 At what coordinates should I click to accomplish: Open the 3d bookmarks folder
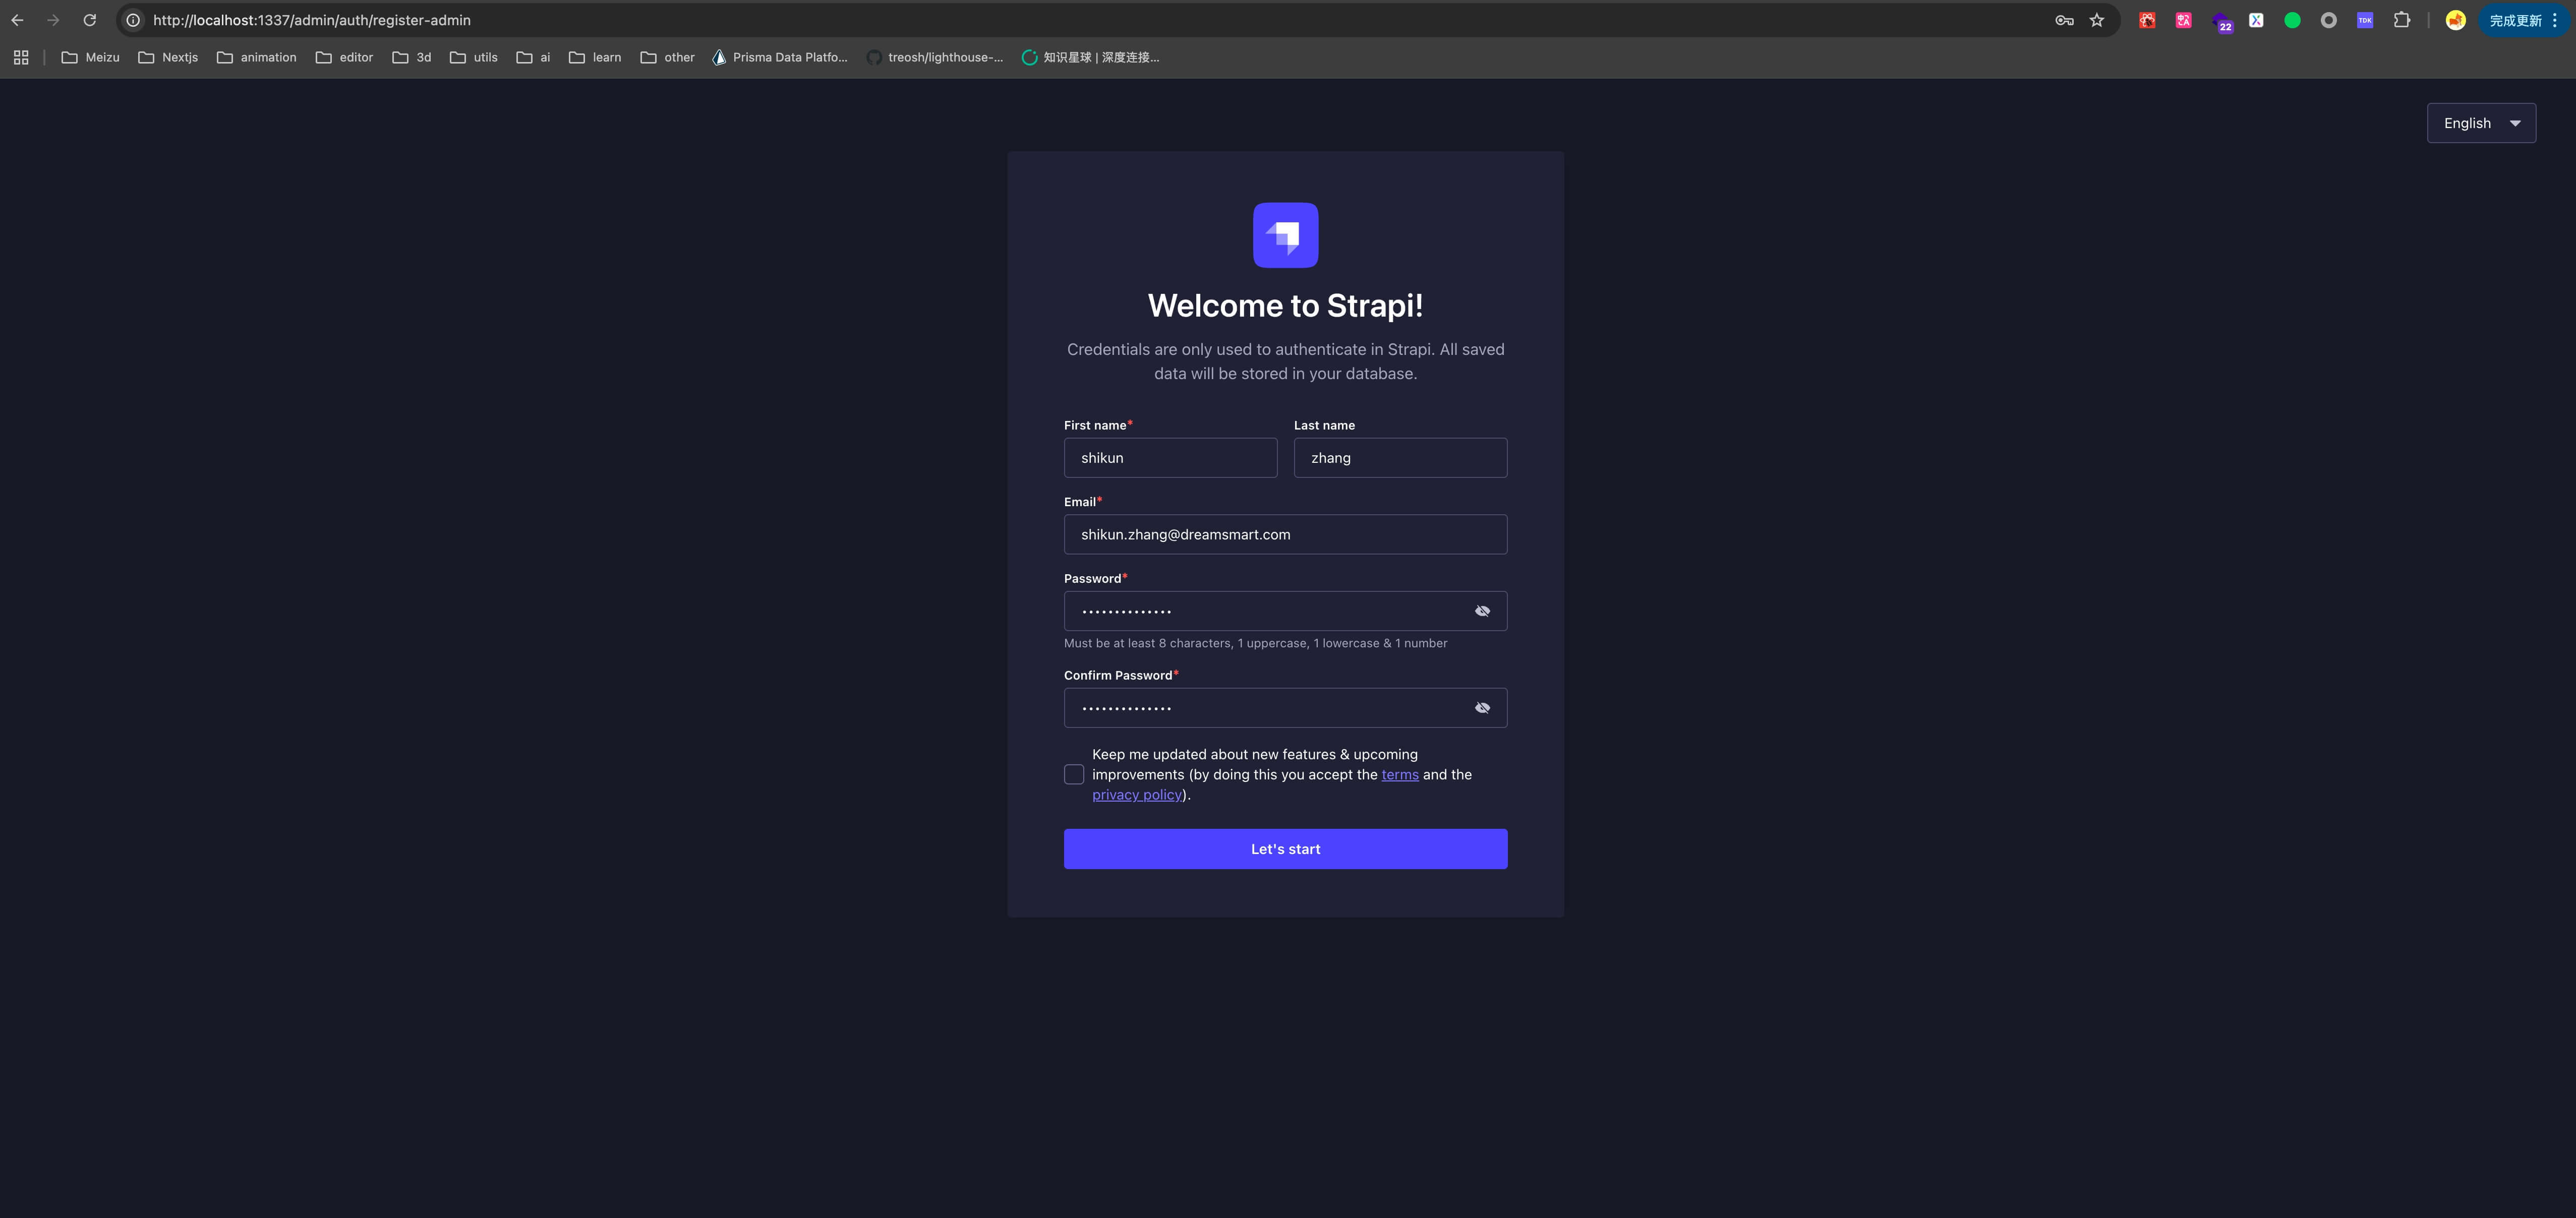pos(412,57)
